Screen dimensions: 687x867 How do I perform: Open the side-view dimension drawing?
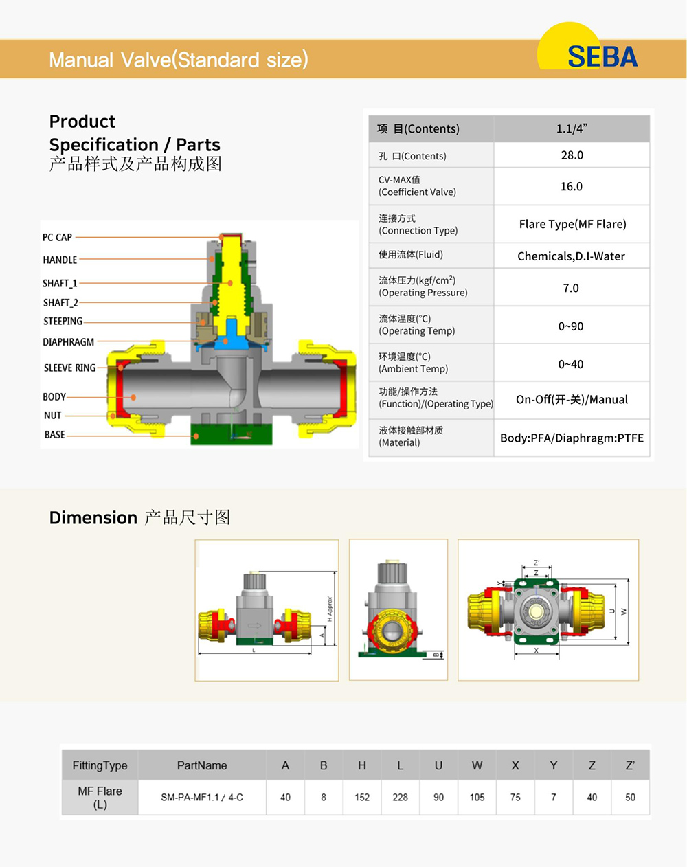(267, 610)
